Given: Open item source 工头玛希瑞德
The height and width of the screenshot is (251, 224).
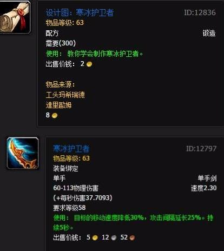Looking at the screenshot, I should point(65,95).
